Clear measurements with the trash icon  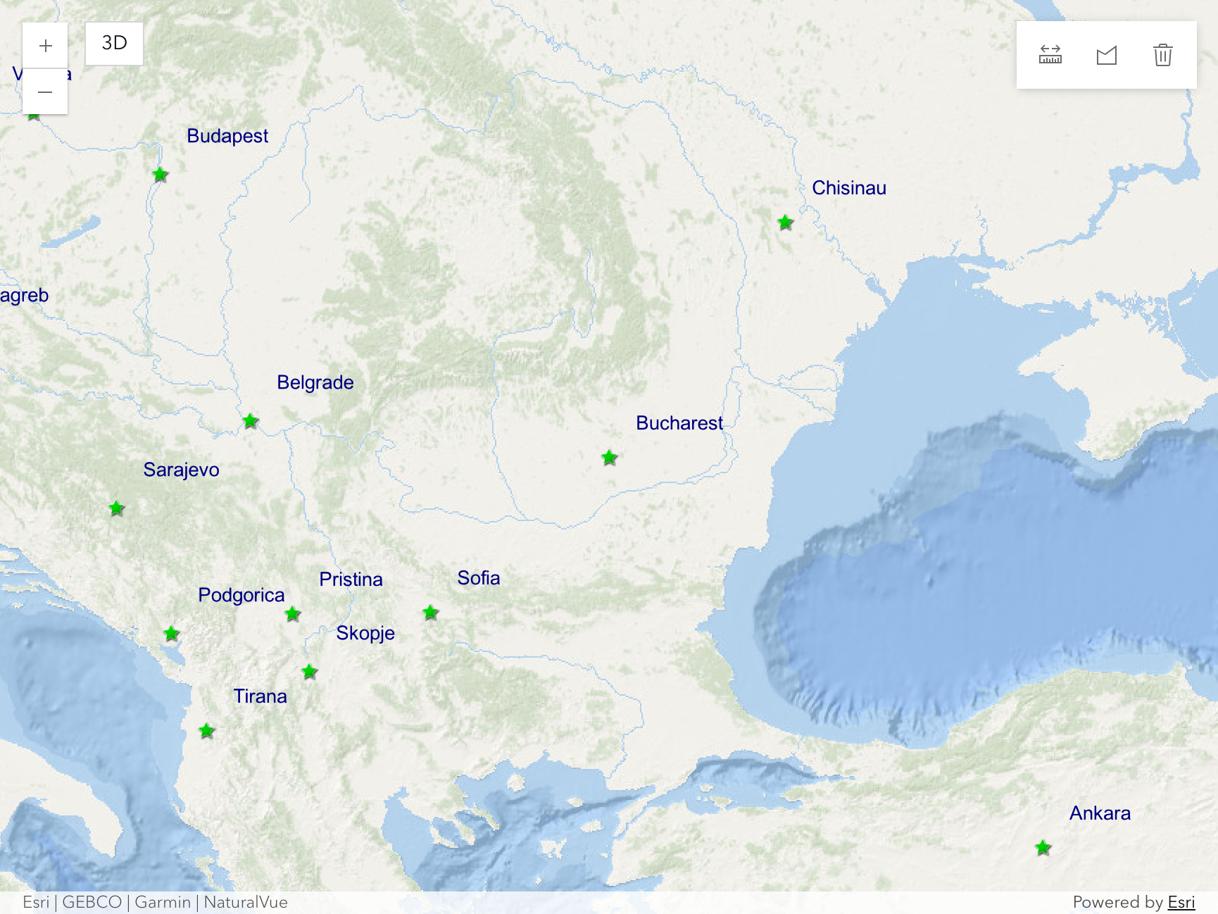pyautogui.click(x=1162, y=55)
